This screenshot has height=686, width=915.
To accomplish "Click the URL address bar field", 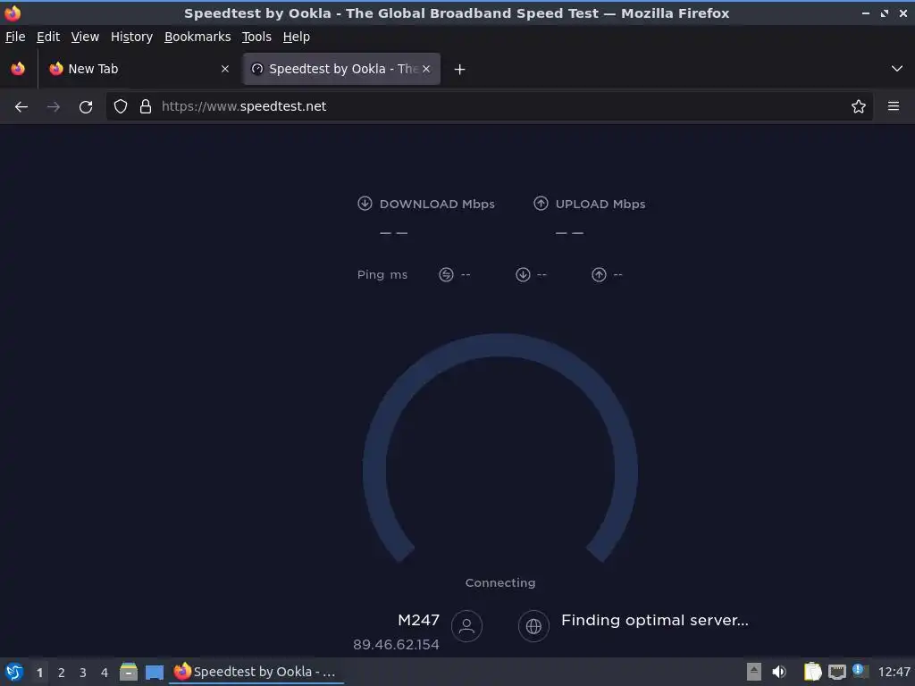I will pos(491,106).
